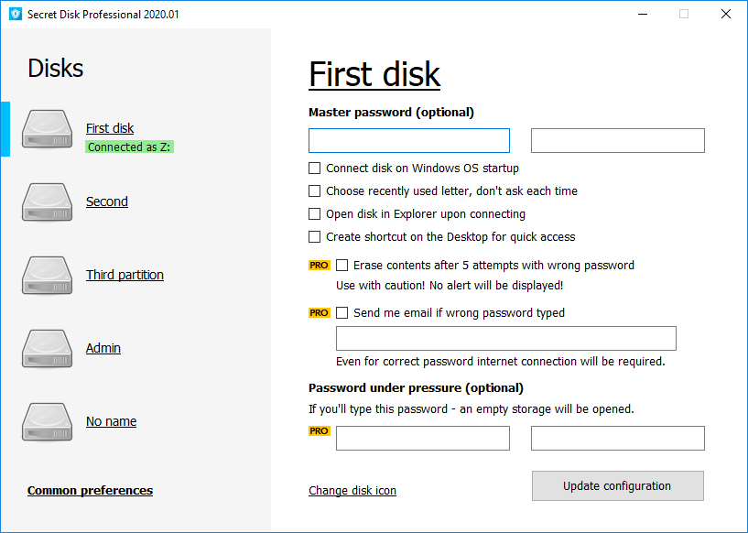Enable Connect disk on Windows OS startup
748x533 pixels.
pyautogui.click(x=315, y=169)
